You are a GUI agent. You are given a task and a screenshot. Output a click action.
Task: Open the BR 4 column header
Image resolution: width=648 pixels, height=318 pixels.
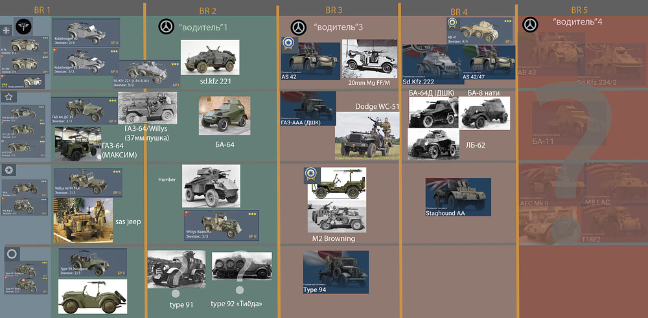[x=459, y=12]
